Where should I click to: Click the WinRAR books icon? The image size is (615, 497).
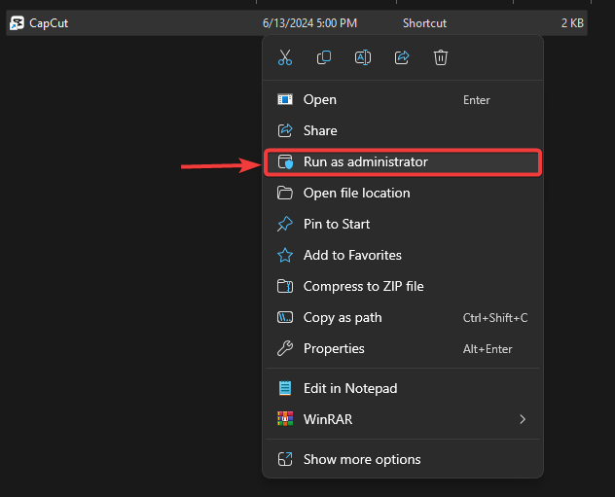(x=285, y=419)
